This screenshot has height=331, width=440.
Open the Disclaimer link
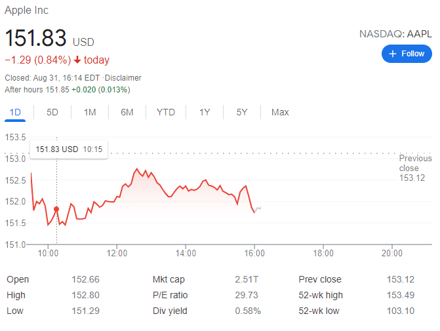click(123, 78)
